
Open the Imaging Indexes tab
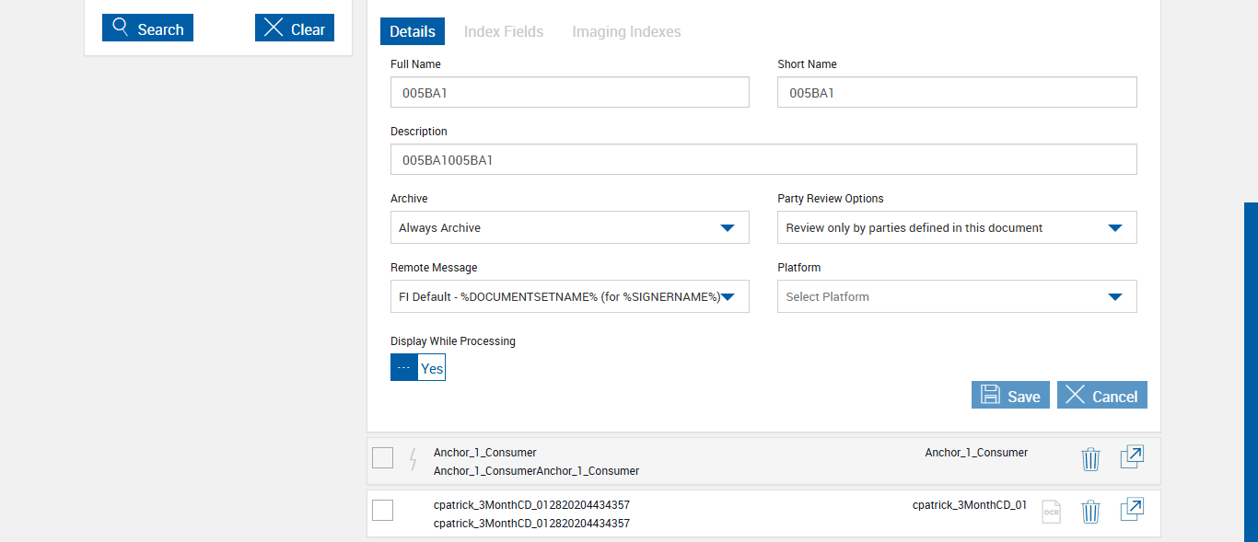(626, 31)
